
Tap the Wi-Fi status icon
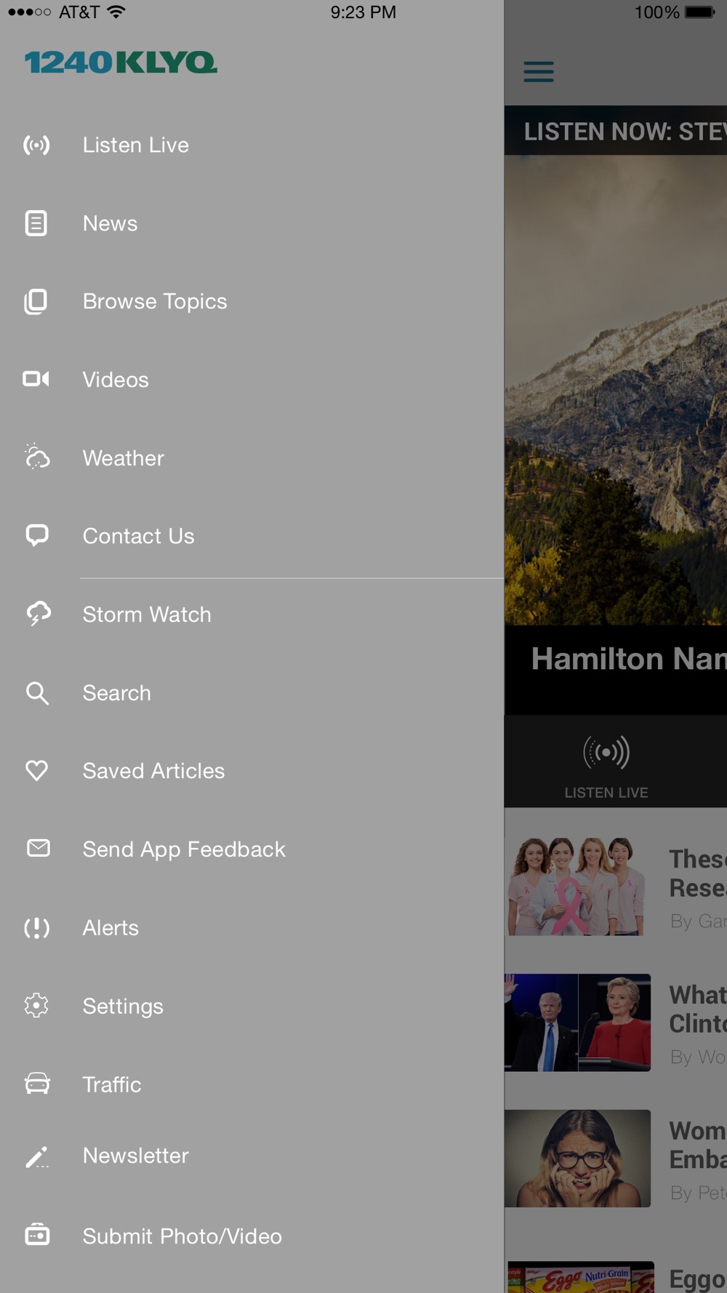(x=116, y=12)
